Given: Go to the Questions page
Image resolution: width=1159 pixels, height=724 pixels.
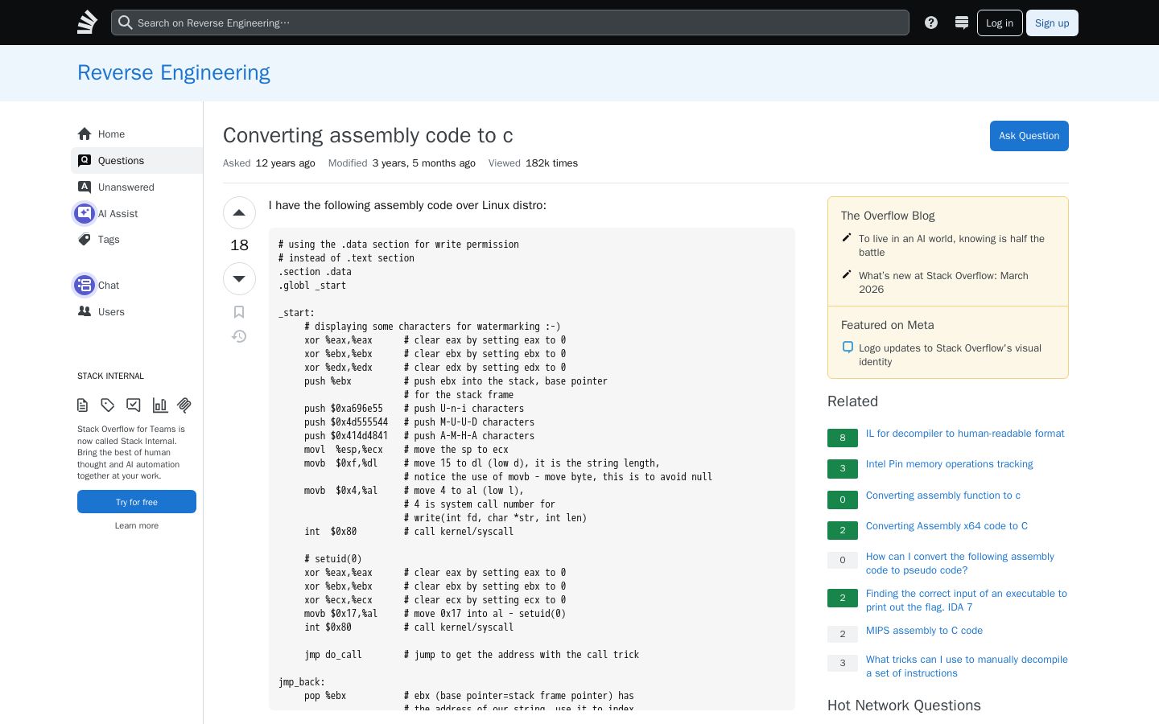Looking at the screenshot, I should [137, 160].
